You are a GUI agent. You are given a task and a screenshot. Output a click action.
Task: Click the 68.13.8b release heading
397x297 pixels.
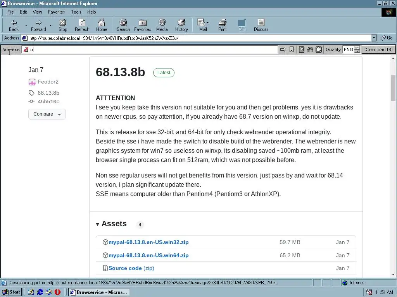point(120,72)
